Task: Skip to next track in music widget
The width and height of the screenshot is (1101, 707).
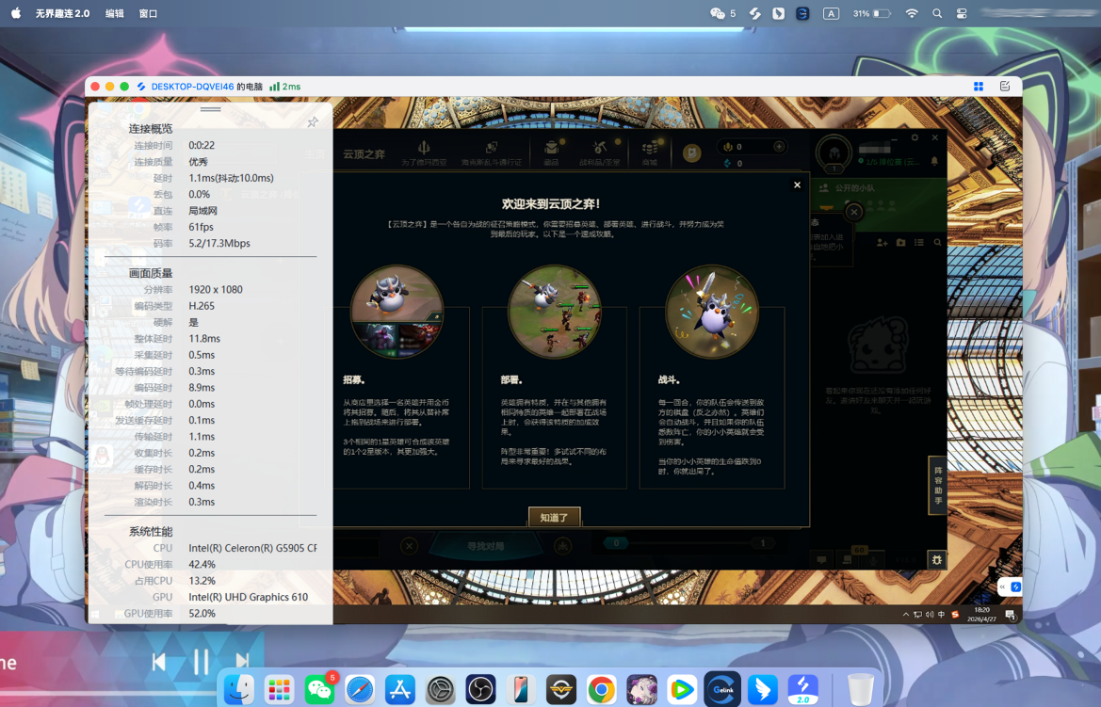Action: pos(242,662)
